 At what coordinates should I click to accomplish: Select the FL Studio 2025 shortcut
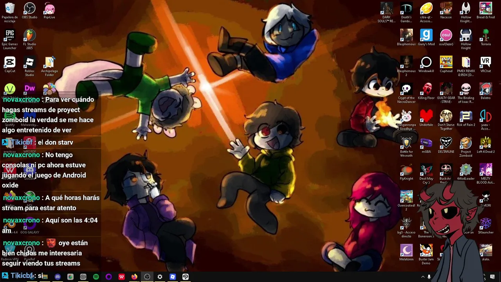(29, 40)
